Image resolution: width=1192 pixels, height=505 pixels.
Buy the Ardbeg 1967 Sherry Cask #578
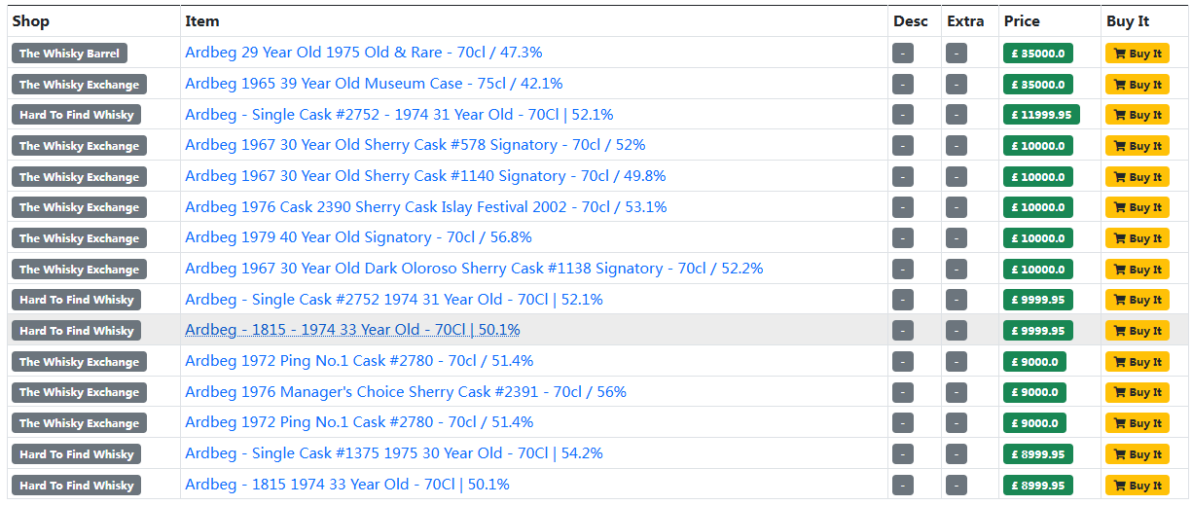coord(1137,146)
